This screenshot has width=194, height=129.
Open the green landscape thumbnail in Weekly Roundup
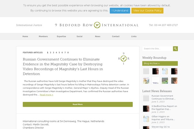tap(165, 81)
